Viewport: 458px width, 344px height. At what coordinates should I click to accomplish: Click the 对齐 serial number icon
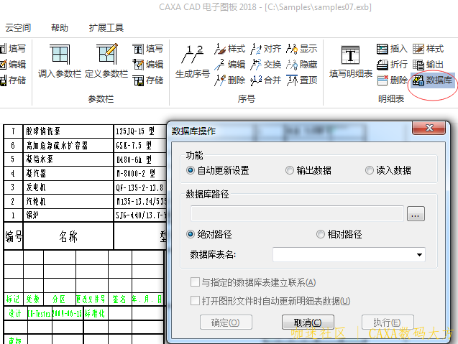coord(257,49)
